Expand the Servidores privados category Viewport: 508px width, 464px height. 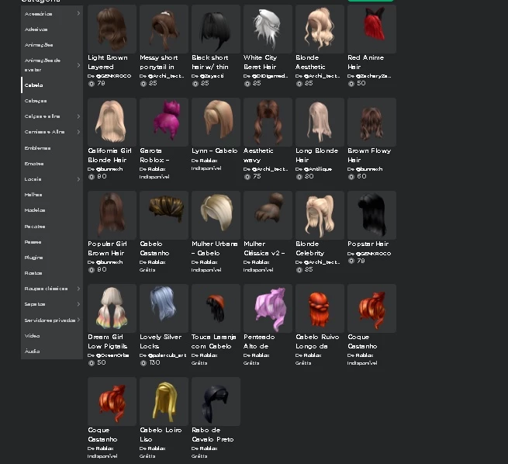pyautogui.click(x=78, y=320)
